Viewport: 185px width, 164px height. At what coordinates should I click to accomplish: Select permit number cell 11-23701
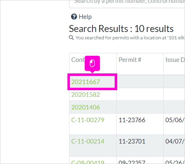pos(132,141)
